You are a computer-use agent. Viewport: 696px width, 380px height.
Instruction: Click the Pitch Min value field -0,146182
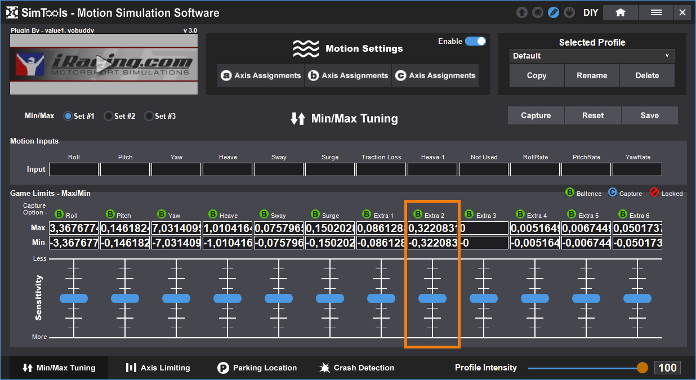pos(125,243)
